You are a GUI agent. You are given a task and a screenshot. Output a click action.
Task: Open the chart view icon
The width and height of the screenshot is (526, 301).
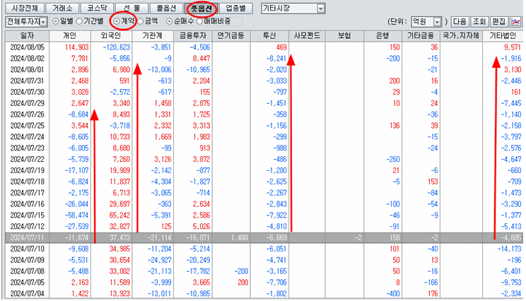(517, 22)
